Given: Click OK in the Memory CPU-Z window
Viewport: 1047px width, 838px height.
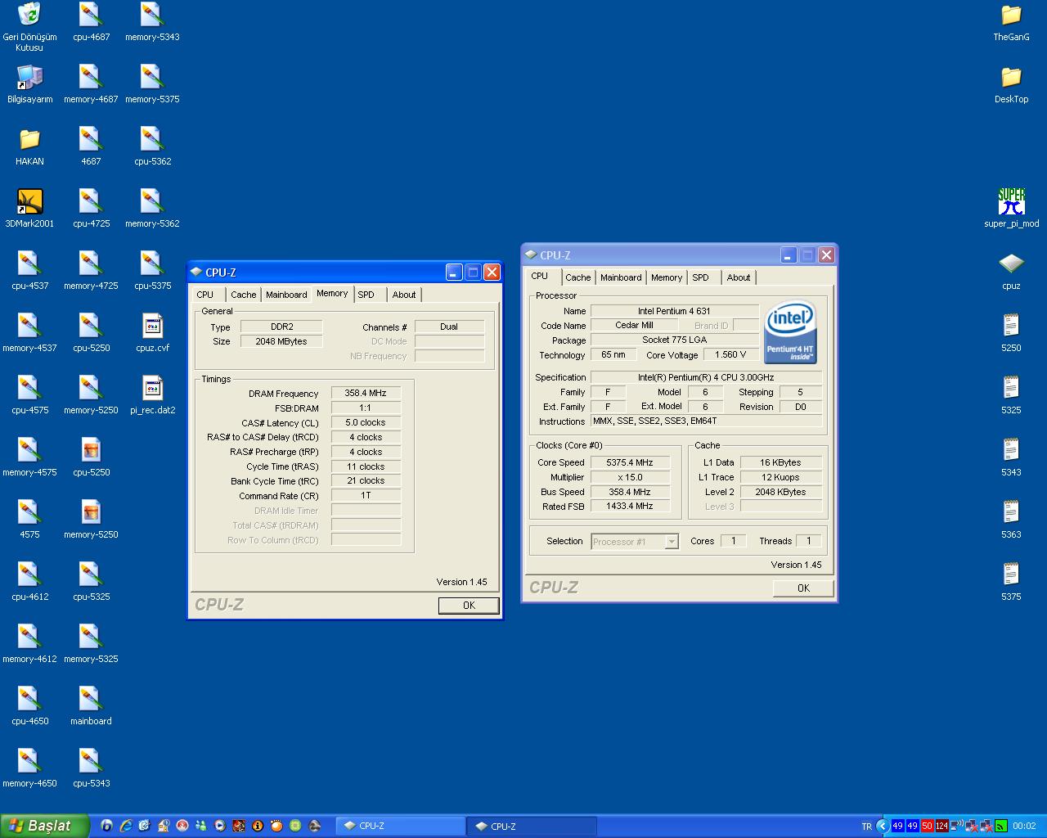Looking at the screenshot, I should (x=469, y=606).
